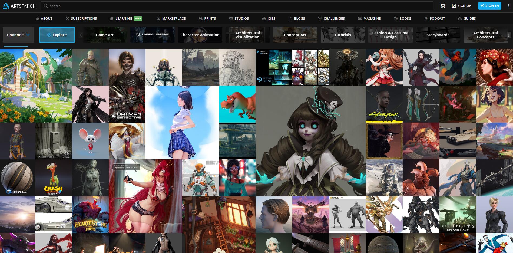Viewport: 513px width, 253px height.
Task: Open the Batman Detective artwork thumbnail
Action: coord(127,104)
